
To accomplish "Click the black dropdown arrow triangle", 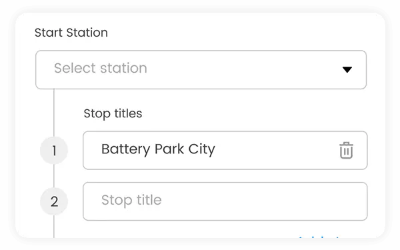I will 347,69.
